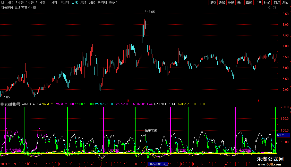Click the diamond icon in the chart header
This screenshot has height=167, width=291.
tap(270, 8)
